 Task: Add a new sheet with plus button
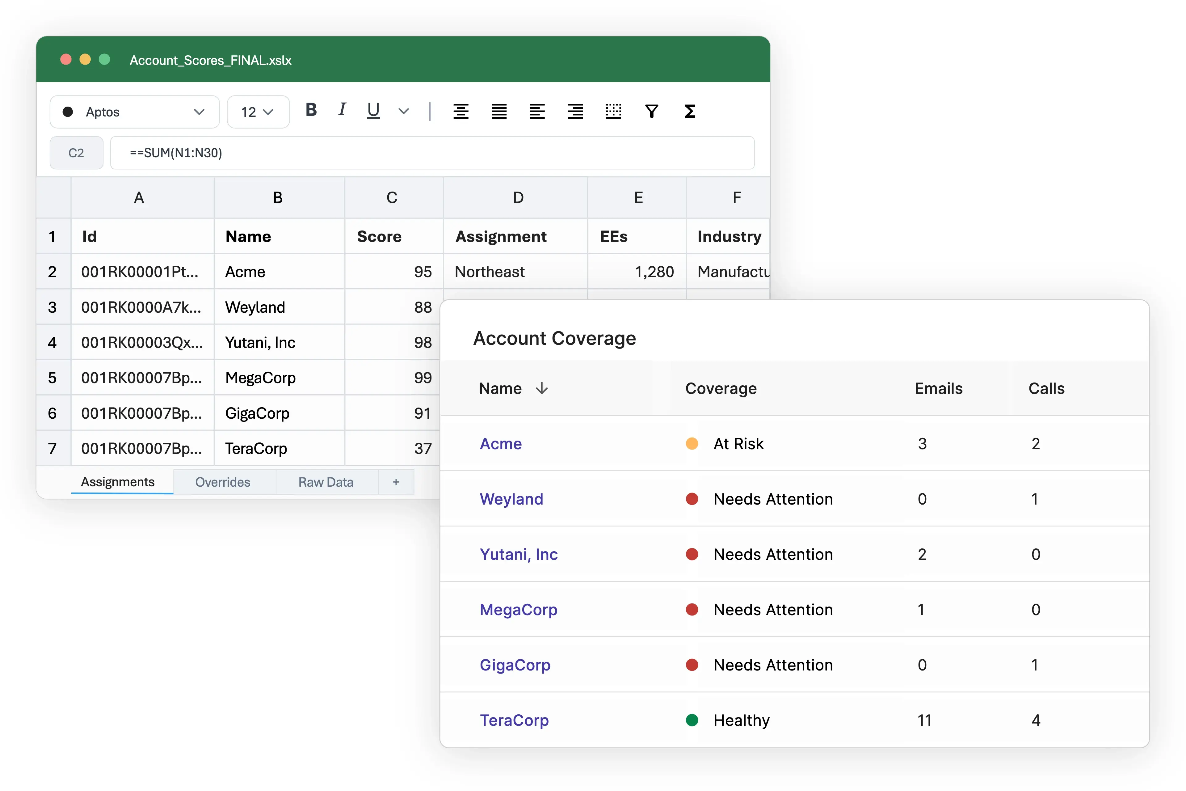click(396, 482)
